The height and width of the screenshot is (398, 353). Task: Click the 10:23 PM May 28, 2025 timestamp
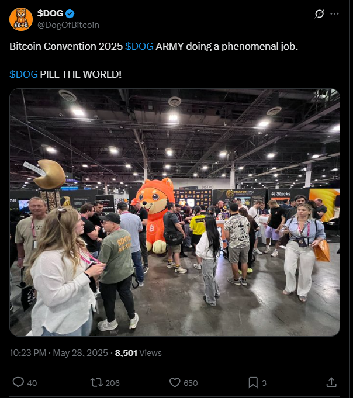tap(58, 353)
